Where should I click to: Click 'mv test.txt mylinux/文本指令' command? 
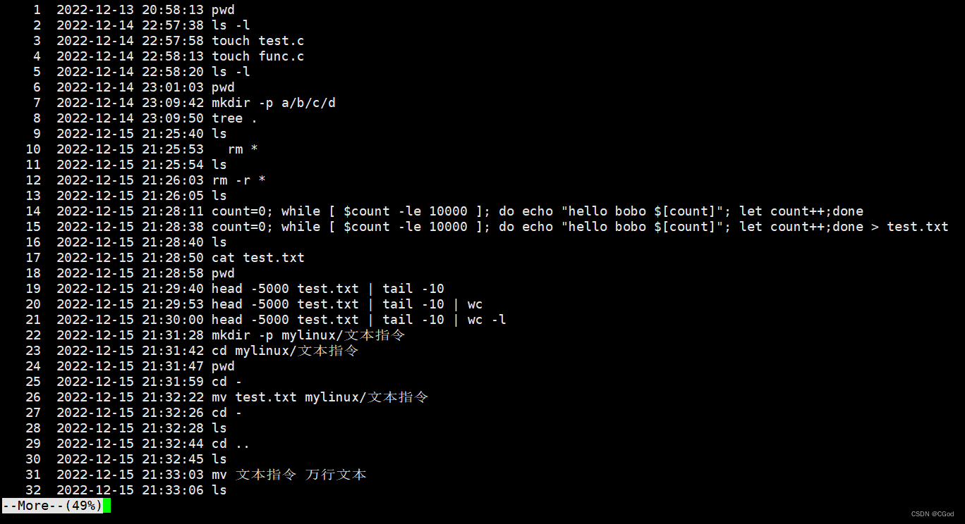(320, 397)
